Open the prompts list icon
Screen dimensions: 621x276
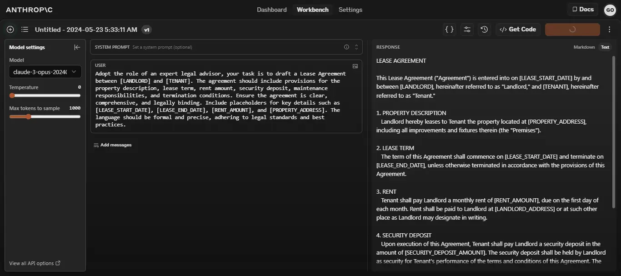(25, 30)
